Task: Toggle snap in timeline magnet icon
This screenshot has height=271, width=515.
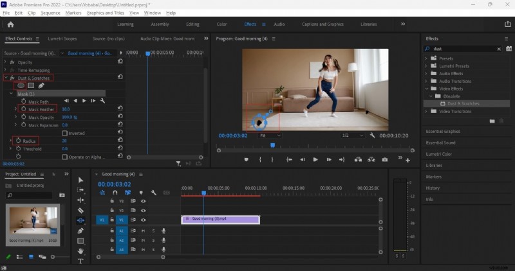Action: pyautogui.click(x=115, y=193)
